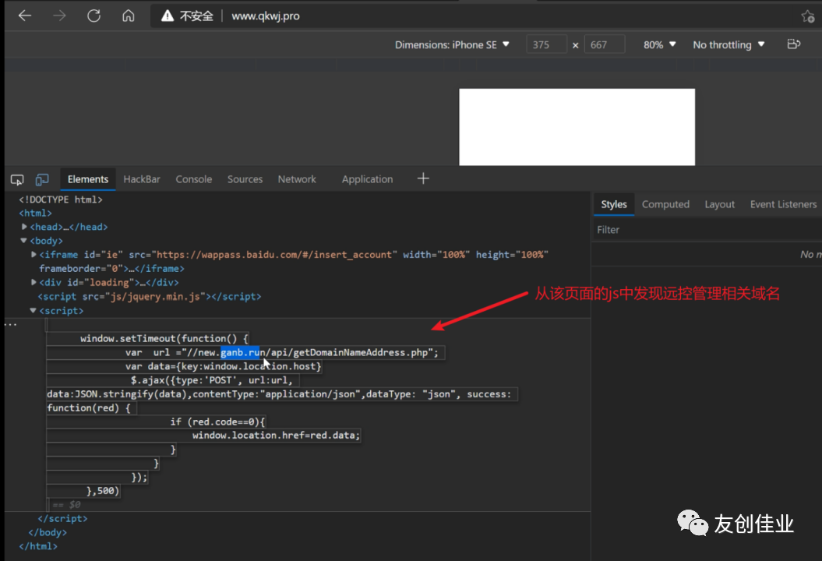
Task: Expand the iframe id="ie" node
Action: pyautogui.click(x=34, y=254)
